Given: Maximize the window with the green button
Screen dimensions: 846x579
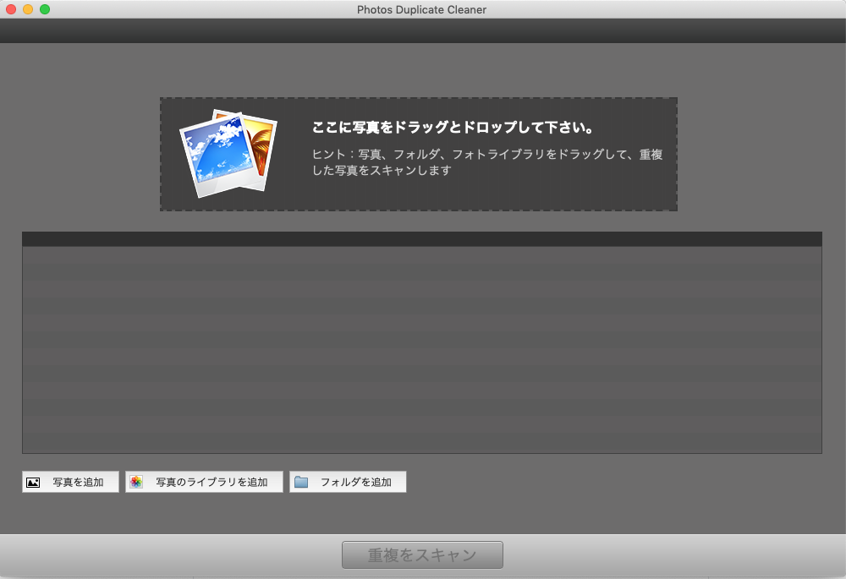Looking at the screenshot, I should coord(45,9).
